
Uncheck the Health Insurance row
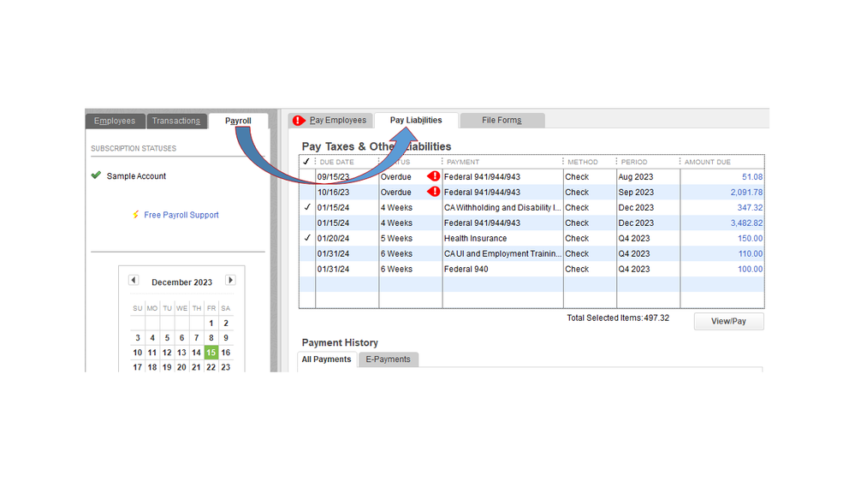pyautogui.click(x=307, y=238)
